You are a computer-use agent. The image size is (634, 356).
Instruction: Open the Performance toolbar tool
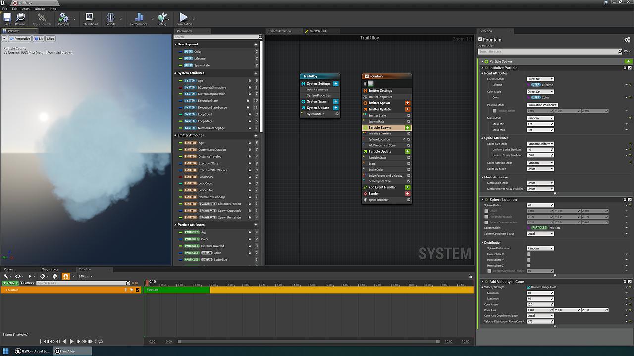click(139, 19)
